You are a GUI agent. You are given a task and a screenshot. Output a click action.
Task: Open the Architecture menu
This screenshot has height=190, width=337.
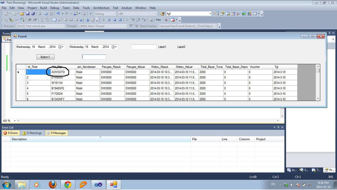point(101,8)
